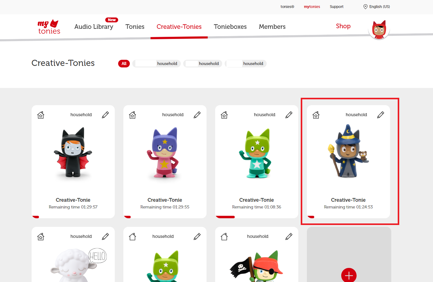Viewport: 433px width, 282px height.
Task: Click the household label on the vampire card
Action: click(81, 115)
